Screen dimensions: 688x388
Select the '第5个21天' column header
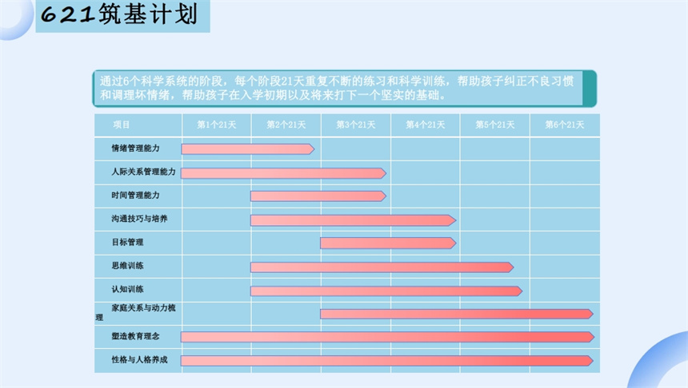pyautogui.click(x=495, y=125)
